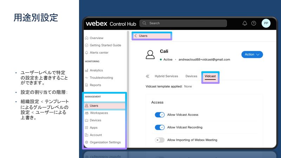Click the Search input field
The height and width of the screenshot is (158, 281).
coord(183,23)
